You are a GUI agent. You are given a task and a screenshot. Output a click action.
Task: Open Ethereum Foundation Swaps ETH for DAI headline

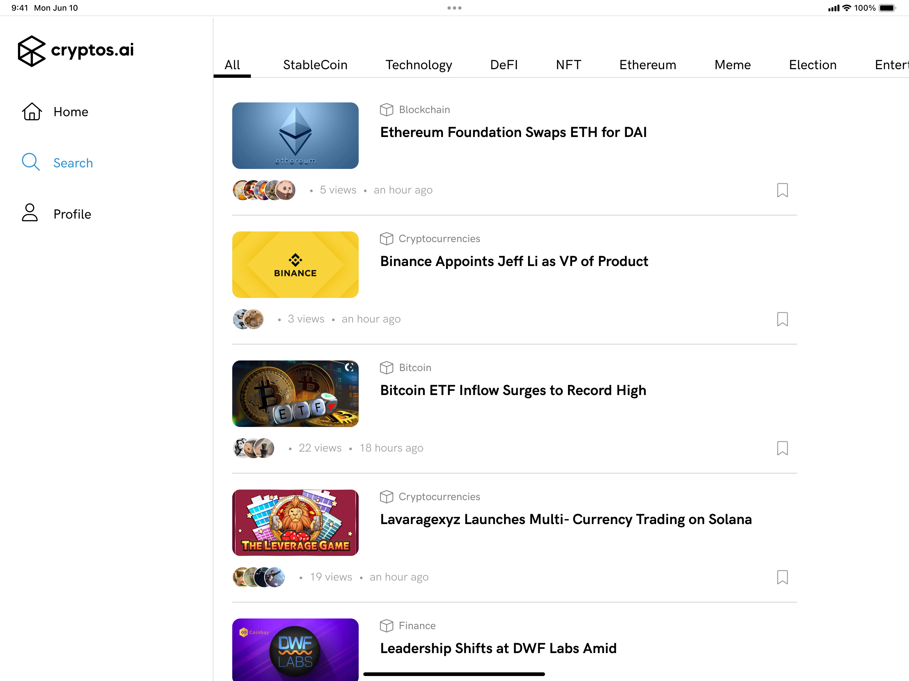click(513, 132)
